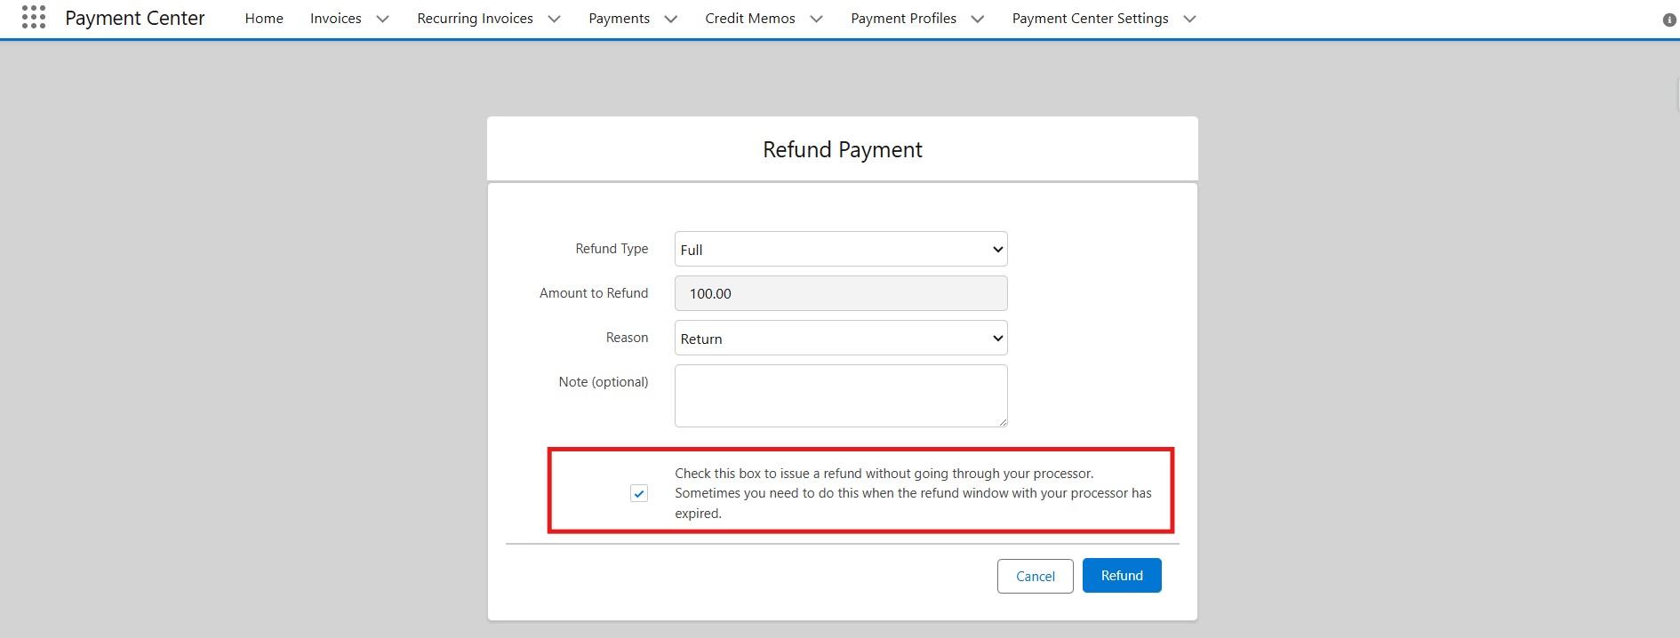Open the Refund Type dropdown
Screen dimensions: 1680x638
[x=840, y=250]
